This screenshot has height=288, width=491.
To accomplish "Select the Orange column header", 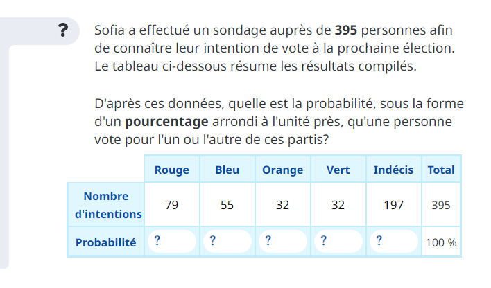I will coord(283,170).
